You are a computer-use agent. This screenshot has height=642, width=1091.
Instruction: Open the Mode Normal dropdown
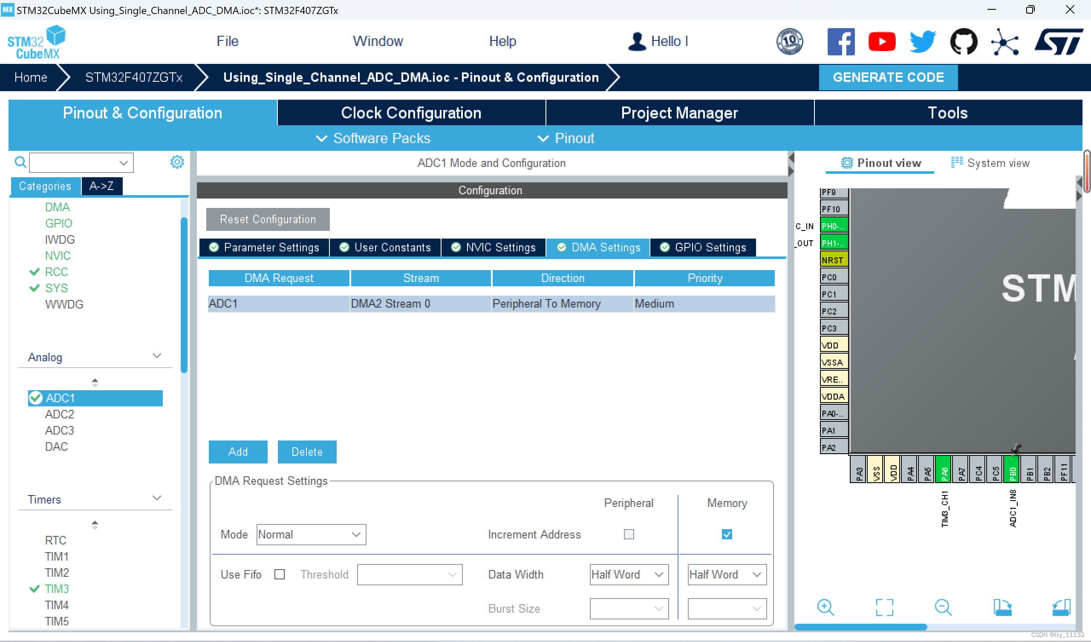[x=311, y=535]
